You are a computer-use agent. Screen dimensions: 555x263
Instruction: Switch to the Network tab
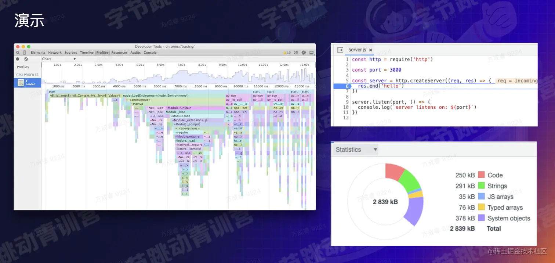55,53
